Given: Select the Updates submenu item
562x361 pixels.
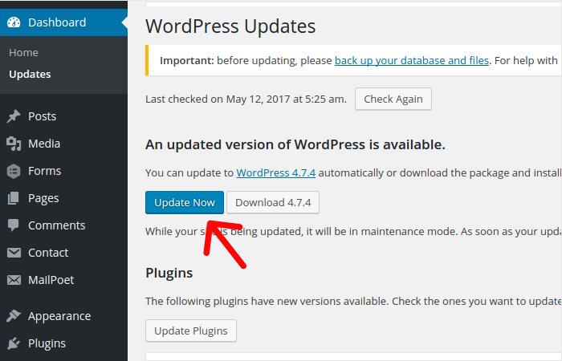Looking at the screenshot, I should (30, 74).
